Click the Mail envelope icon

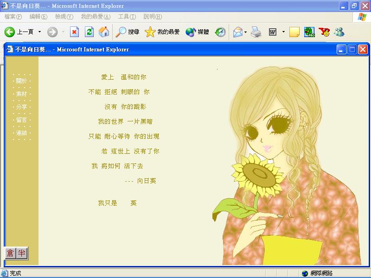[237, 32]
